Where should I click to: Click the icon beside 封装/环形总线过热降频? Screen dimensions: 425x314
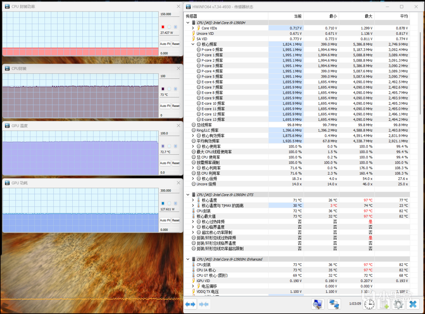click(194, 238)
